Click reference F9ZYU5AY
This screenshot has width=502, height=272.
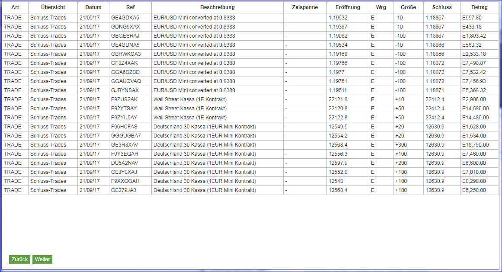pos(124,118)
